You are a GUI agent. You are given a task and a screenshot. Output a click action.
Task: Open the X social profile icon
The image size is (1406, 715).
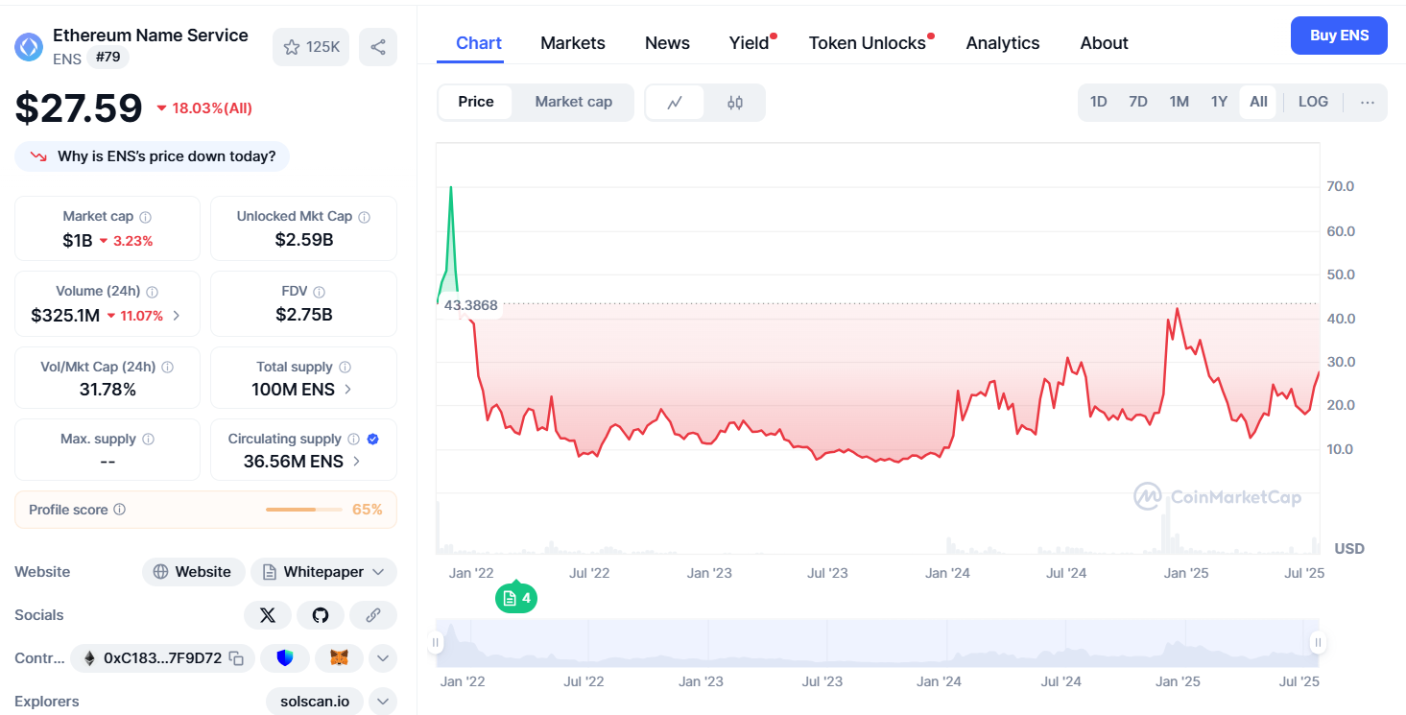[268, 615]
